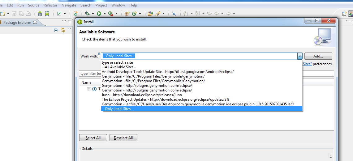Screen dimensions: 353x161
Task: Click the Forward navigation arrow icon
Action: (228, 14)
